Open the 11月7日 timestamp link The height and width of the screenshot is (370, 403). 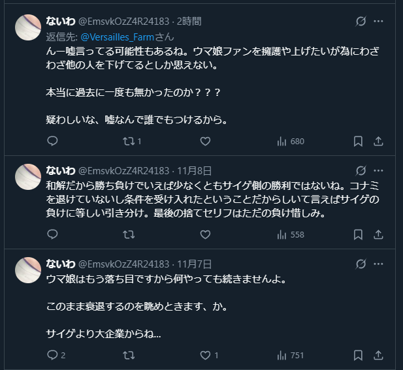pyautogui.click(x=195, y=264)
